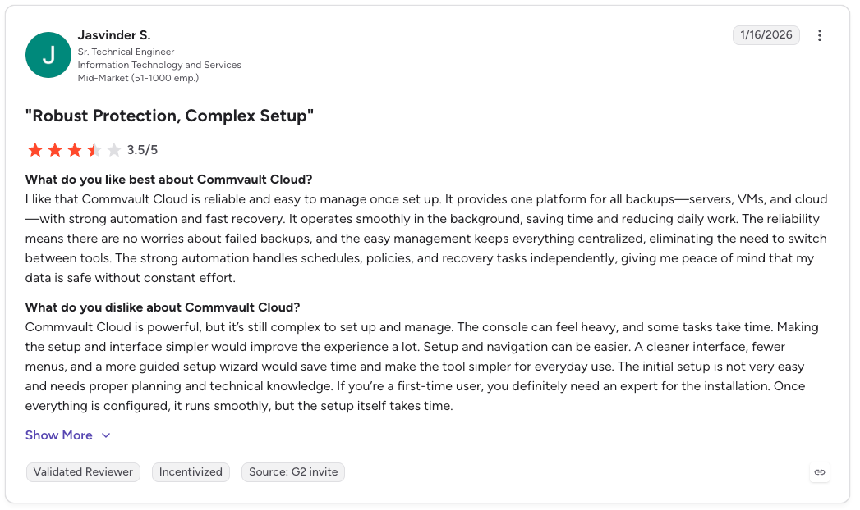Click the Incentivized tag
Viewport: 860px width, 510px height.
(x=191, y=472)
